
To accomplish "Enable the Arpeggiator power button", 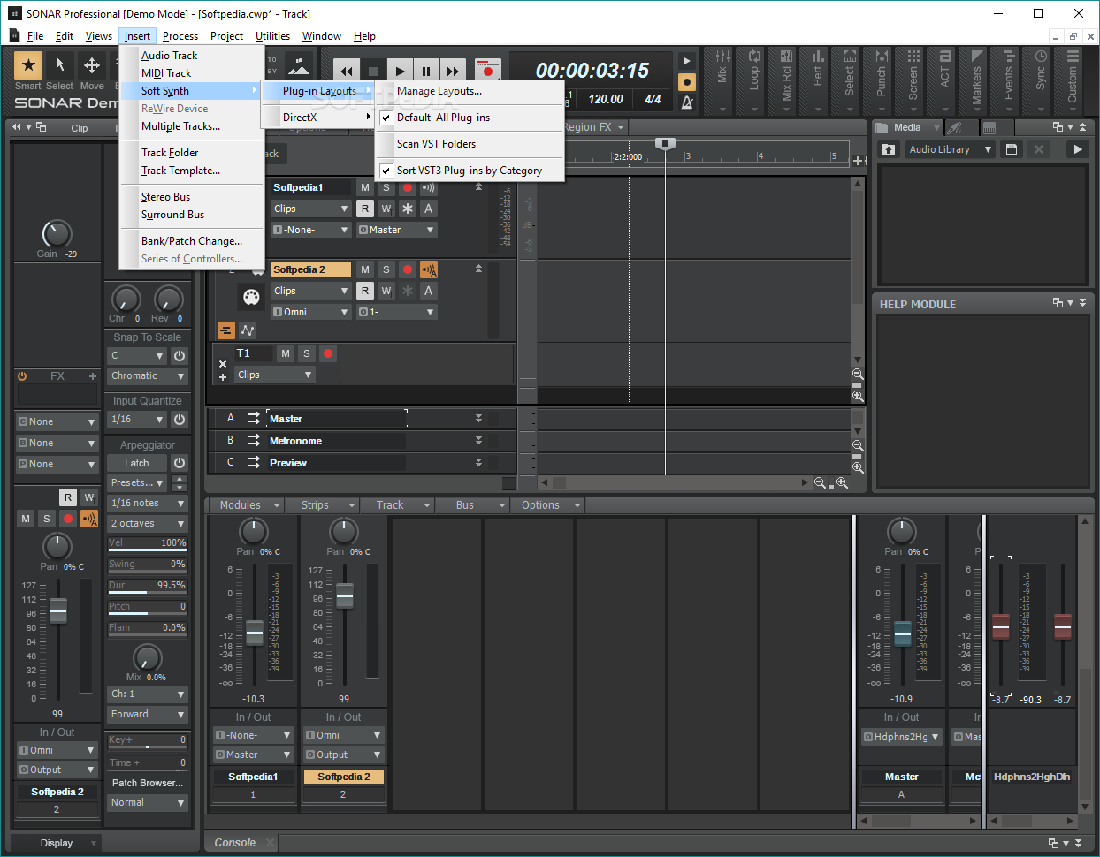I will coord(180,463).
